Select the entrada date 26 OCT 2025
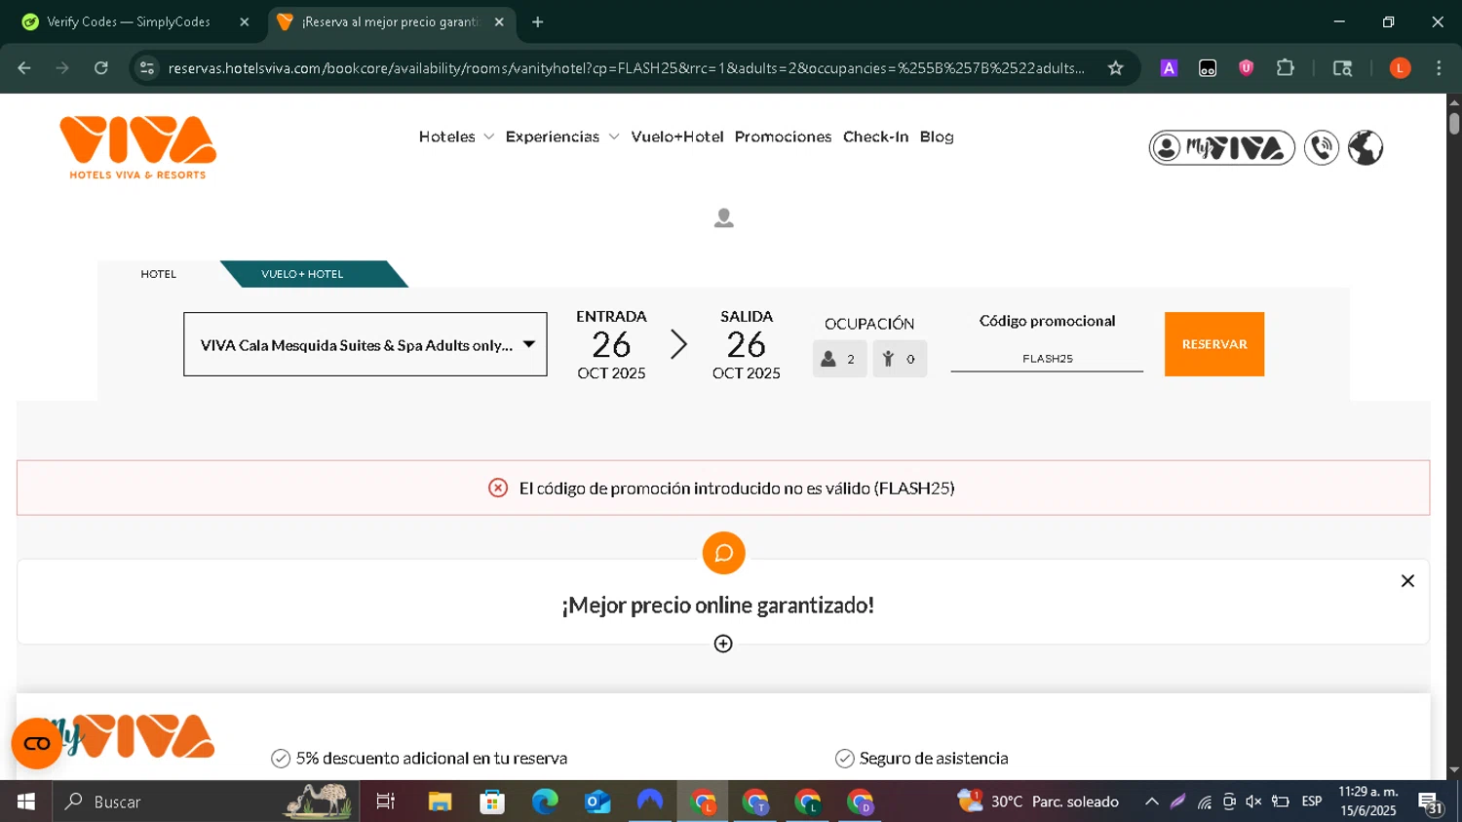Image resolution: width=1462 pixels, height=822 pixels. tap(611, 344)
